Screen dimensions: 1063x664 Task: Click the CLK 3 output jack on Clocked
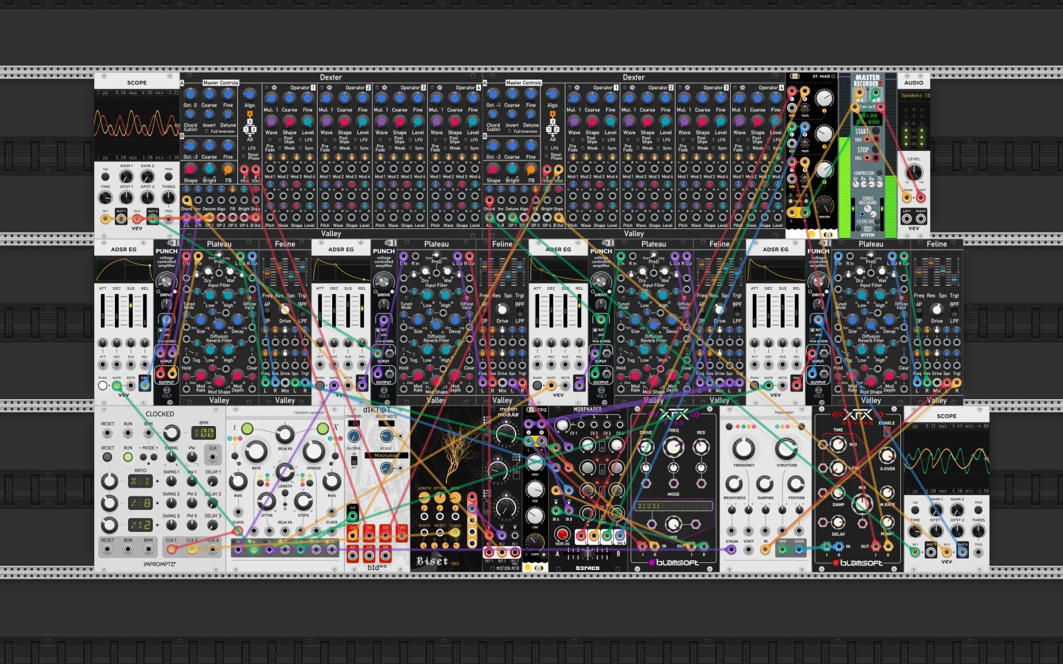(213, 550)
